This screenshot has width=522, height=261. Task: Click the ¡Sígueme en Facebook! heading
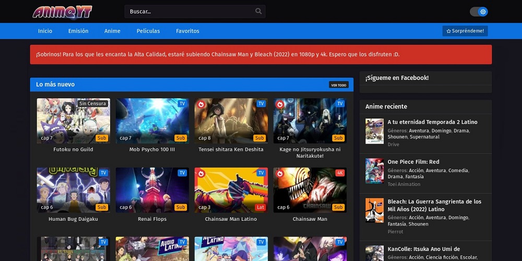pyautogui.click(x=397, y=78)
